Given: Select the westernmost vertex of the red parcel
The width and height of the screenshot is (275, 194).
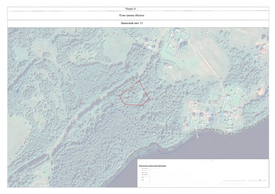Looking at the screenshot, I should click(119, 96).
